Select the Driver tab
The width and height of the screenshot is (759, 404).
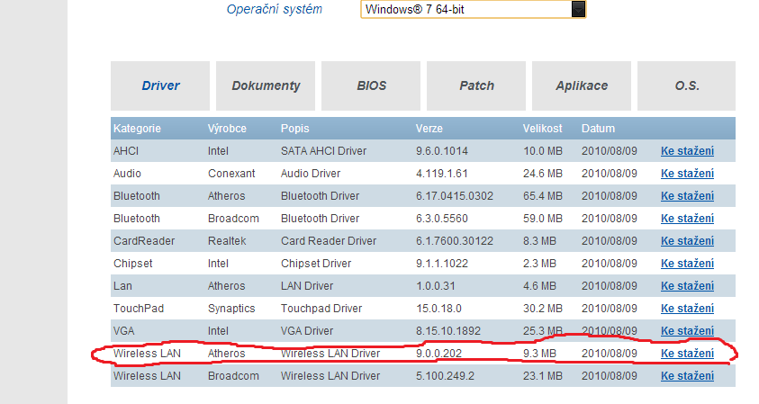[160, 85]
